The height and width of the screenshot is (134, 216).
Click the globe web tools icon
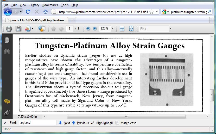[x=42, y=29]
